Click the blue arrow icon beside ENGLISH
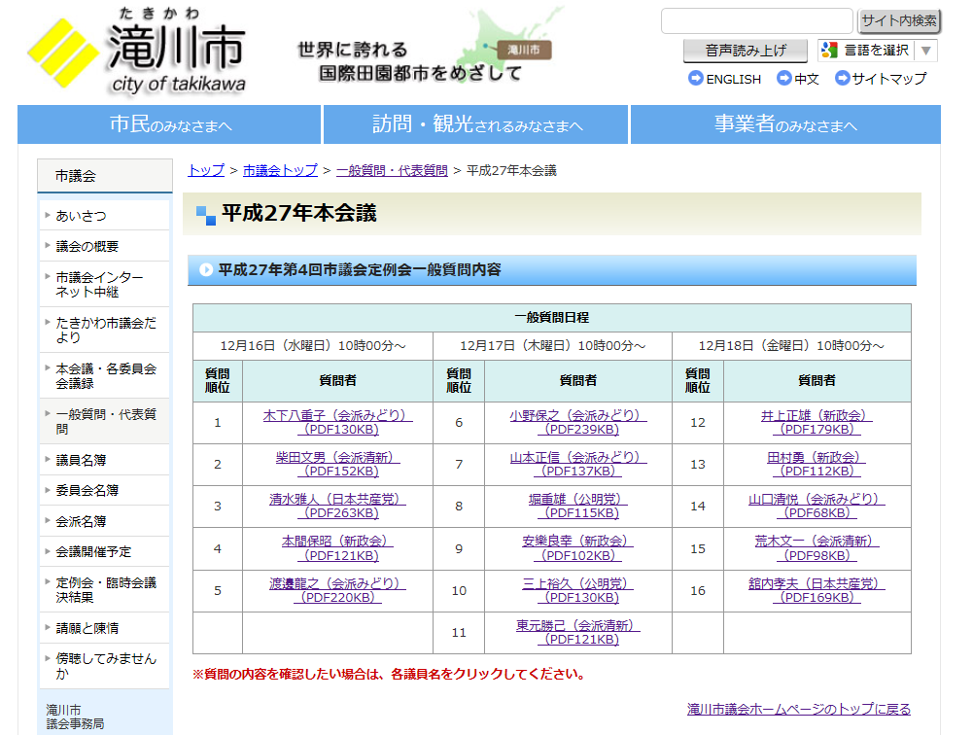This screenshot has width=973, height=735. [695, 79]
